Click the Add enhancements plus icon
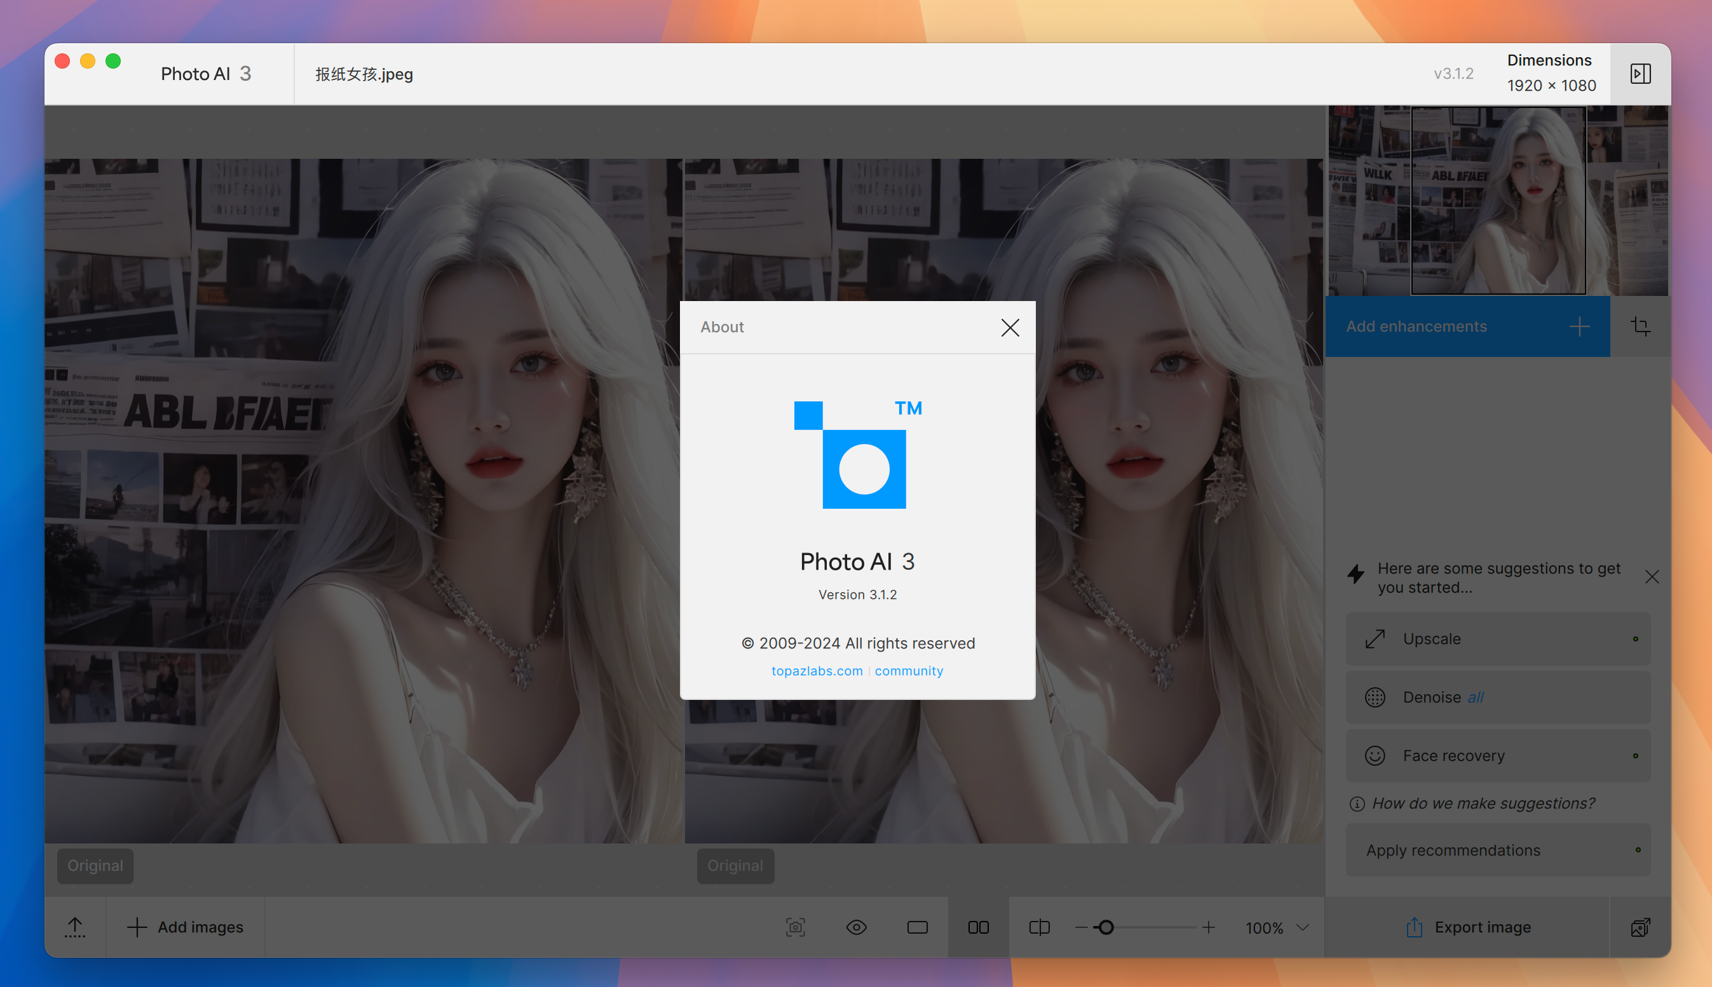The image size is (1712, 987). [x=1582, y=326]
